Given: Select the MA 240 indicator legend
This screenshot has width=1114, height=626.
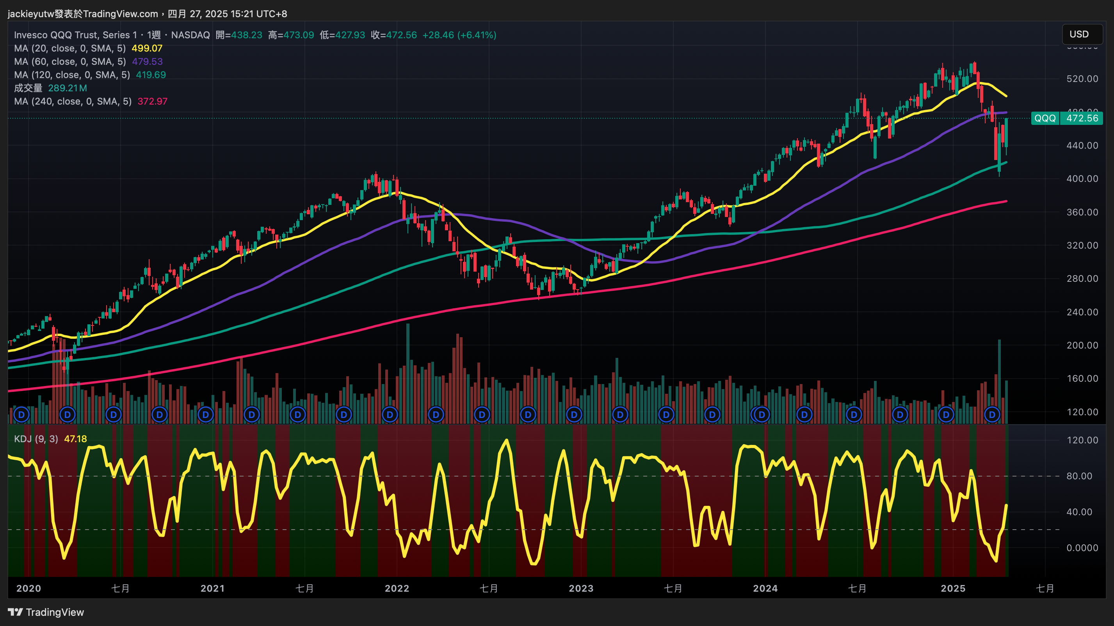Looking at the screenshot, I should pos(72,101).
